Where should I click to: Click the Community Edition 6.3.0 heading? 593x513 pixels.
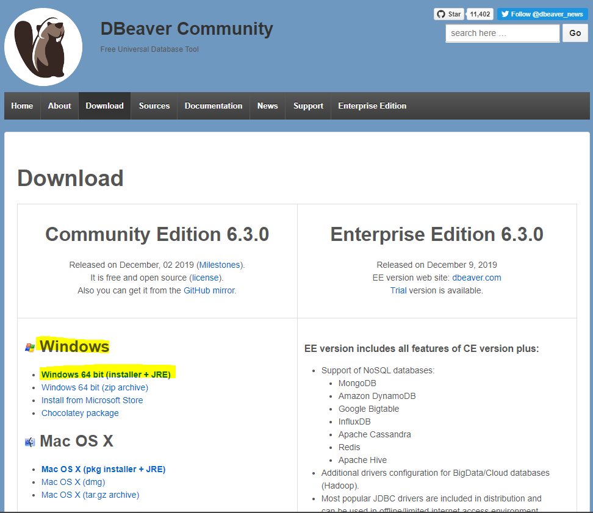pos(157,234)
